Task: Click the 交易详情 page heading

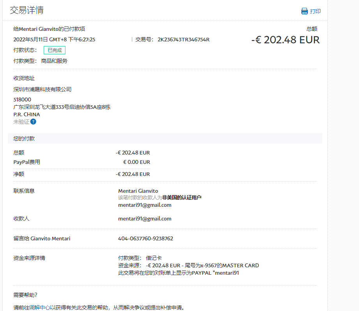Action: click(27, 11)
